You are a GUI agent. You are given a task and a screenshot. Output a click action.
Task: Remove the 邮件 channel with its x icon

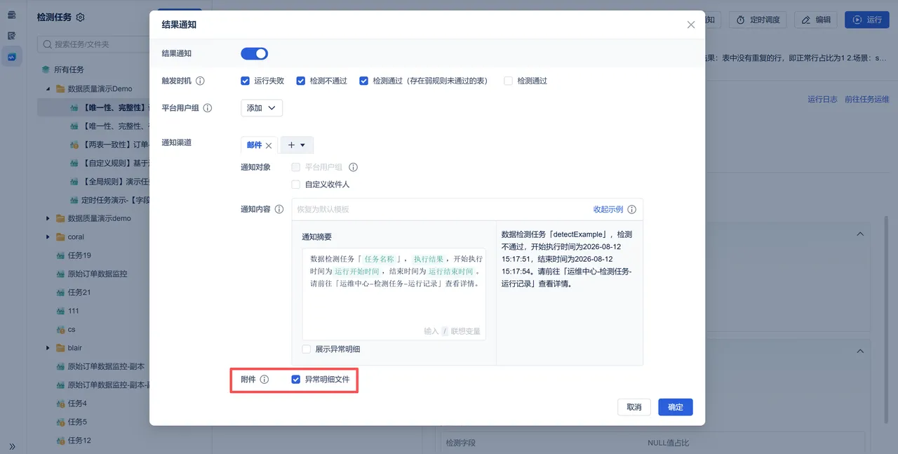[269, 145]
